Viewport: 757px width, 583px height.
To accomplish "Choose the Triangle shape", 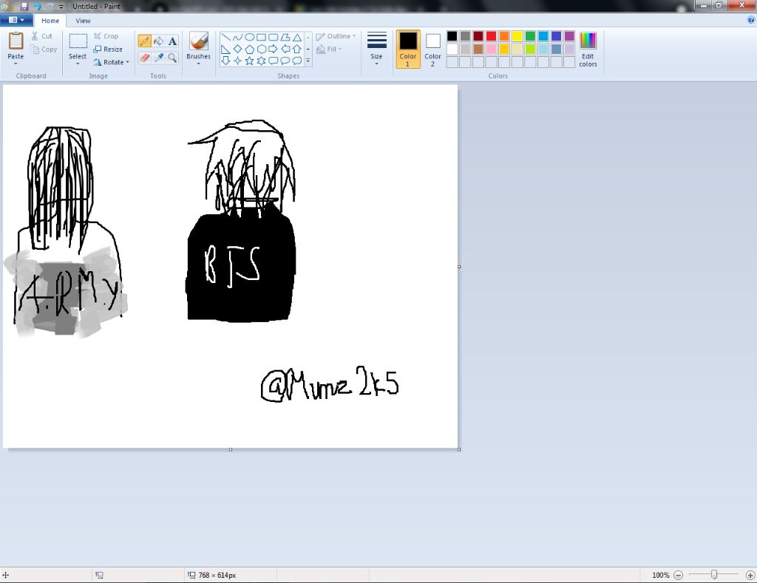I will tap(297, 37).
